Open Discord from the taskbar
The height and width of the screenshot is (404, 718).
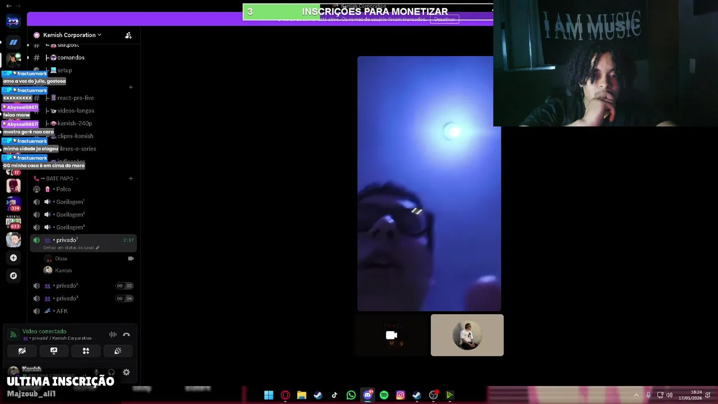tap(367, 395)
